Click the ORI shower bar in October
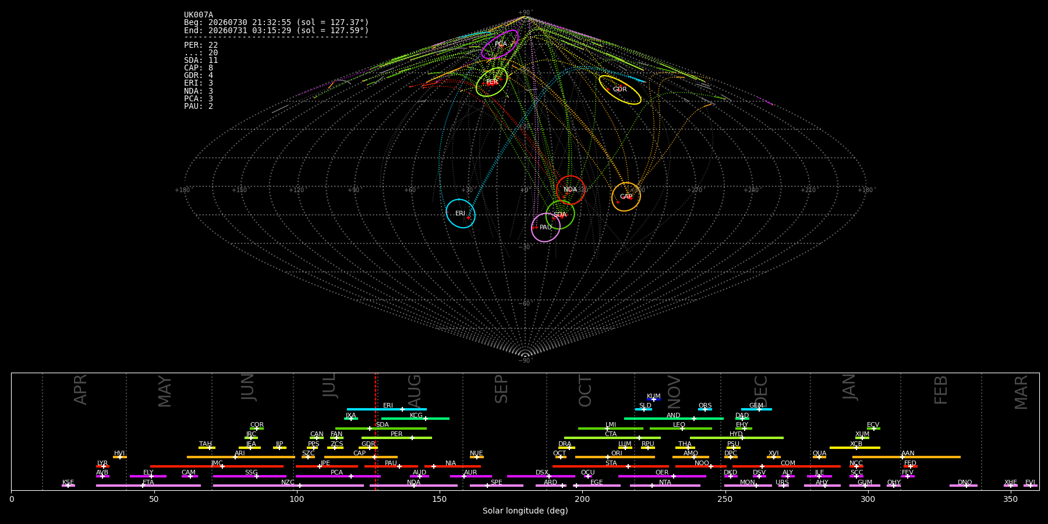 (x=615, y=457)
